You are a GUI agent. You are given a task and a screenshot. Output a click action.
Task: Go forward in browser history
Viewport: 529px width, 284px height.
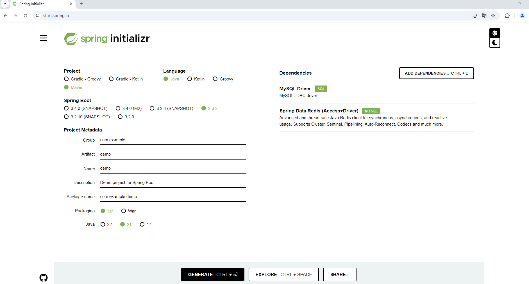point(15,16)
